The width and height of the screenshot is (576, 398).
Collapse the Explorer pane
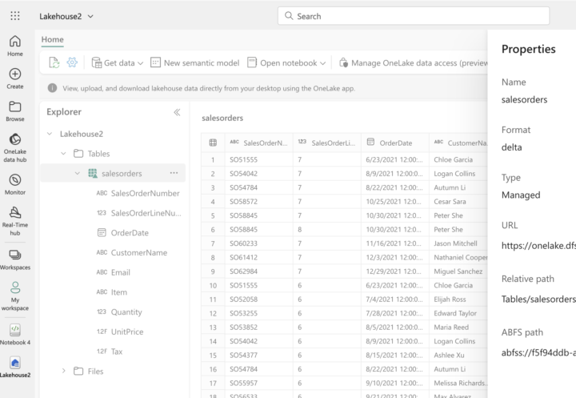(x=177, y=113)
